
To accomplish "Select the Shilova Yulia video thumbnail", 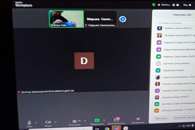I will [x=66, y=19].
